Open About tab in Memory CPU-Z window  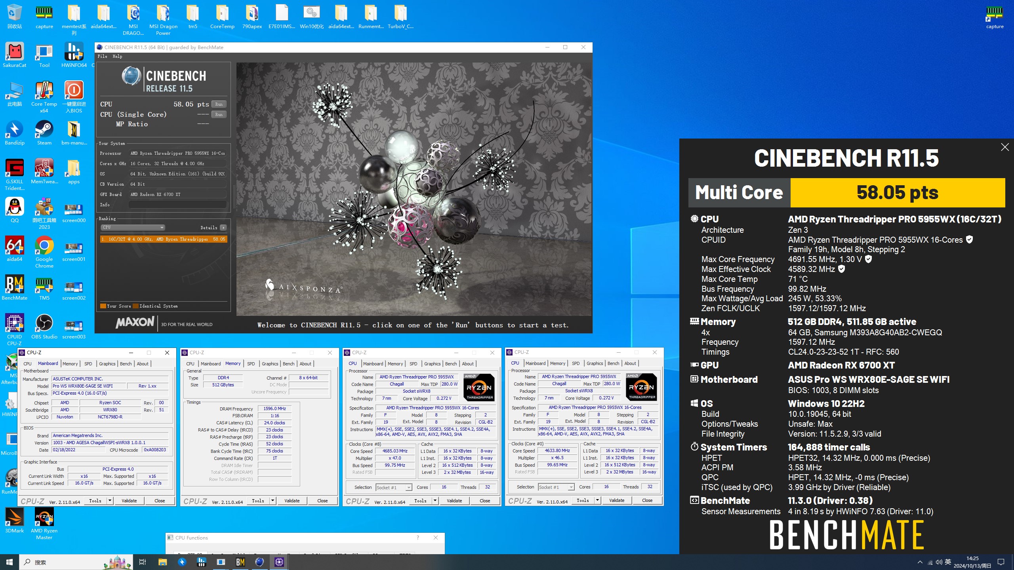click(x=305, y=364)
